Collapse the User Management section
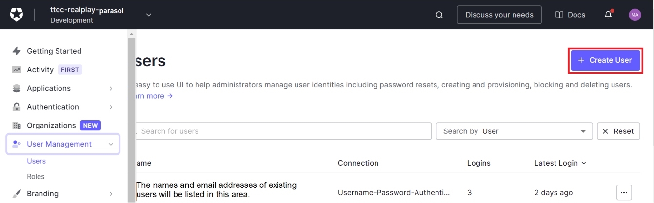The width and height of the screenshot is (654, 203). click(x=111, y=144)
